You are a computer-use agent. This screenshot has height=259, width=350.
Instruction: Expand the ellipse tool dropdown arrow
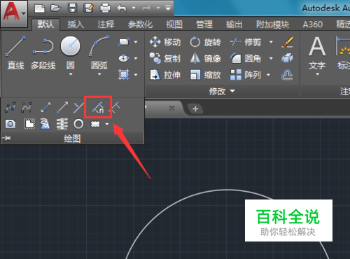136,58
